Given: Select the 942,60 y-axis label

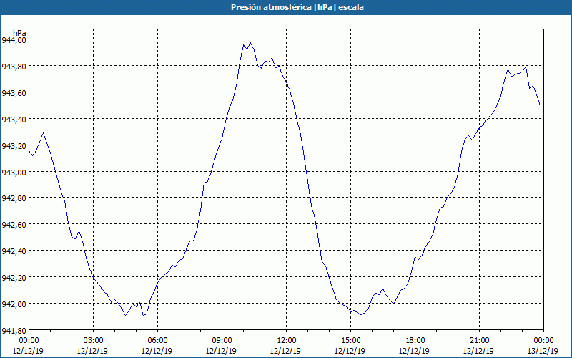Looking at the screenshot, I should 14,224.
